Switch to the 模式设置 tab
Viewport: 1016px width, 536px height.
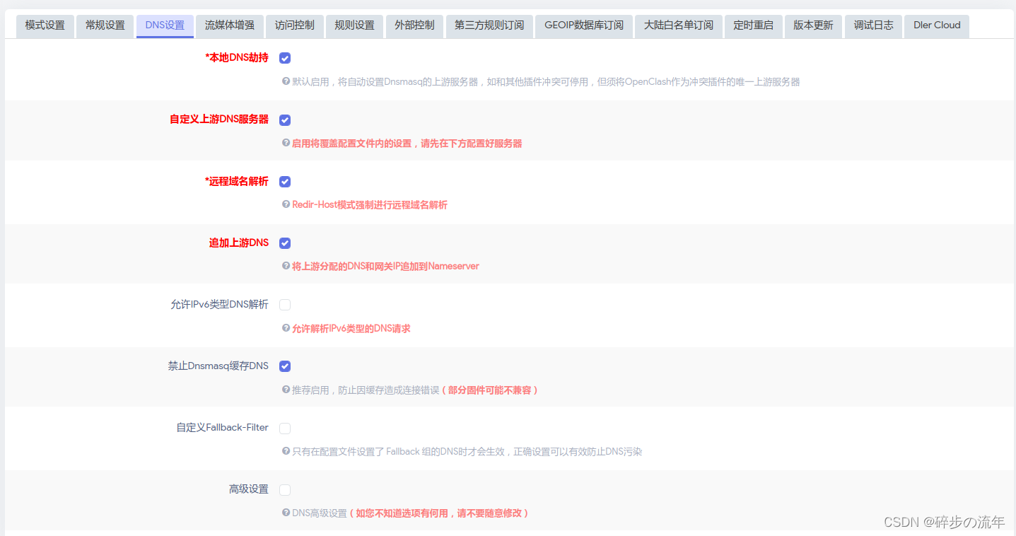45,25
